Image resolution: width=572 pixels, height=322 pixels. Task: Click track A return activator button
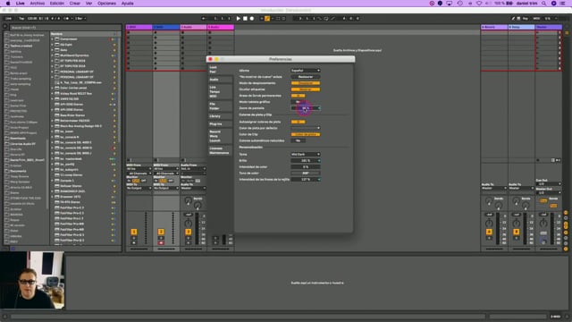489,232
